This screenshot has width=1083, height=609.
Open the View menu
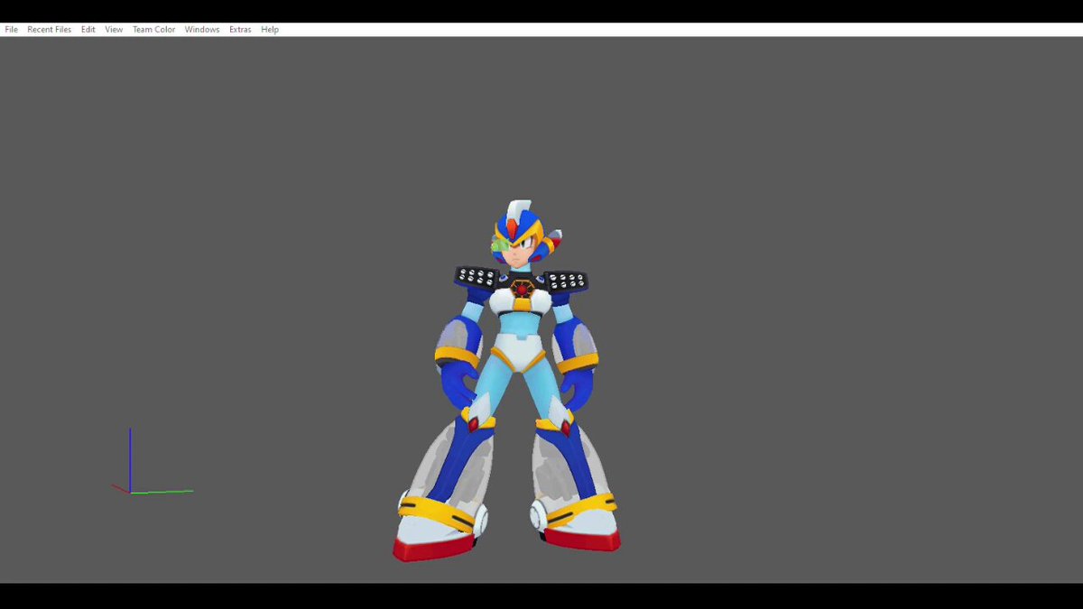pyautogui.click(x=114, y=30)
